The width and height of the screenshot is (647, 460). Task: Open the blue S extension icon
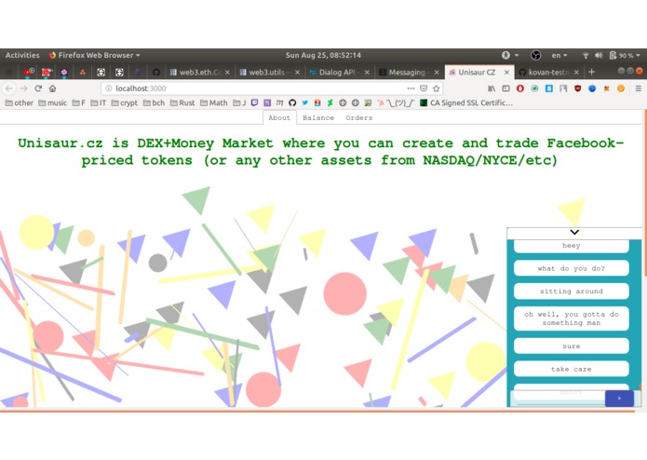(549, 88)
